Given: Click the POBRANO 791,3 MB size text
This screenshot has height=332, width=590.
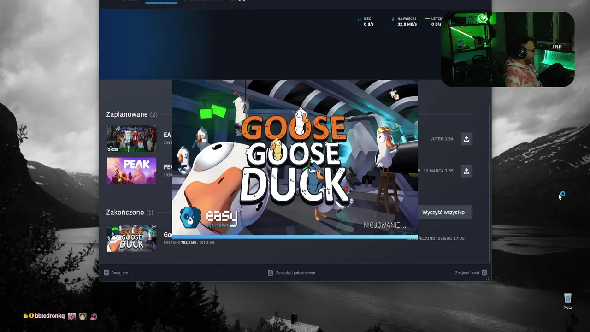Looking at the screenshot, I should point(189,243).
